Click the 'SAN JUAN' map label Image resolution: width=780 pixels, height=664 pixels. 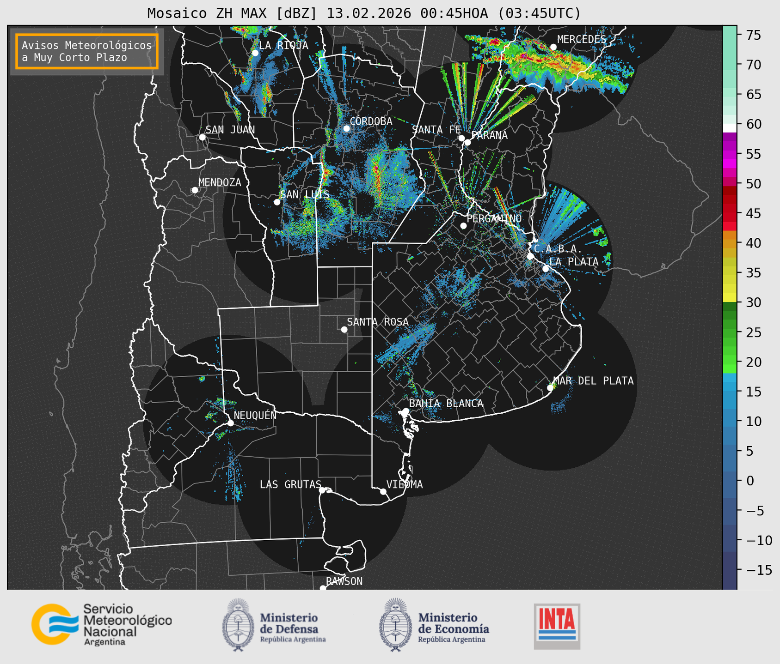pos(230,130)
